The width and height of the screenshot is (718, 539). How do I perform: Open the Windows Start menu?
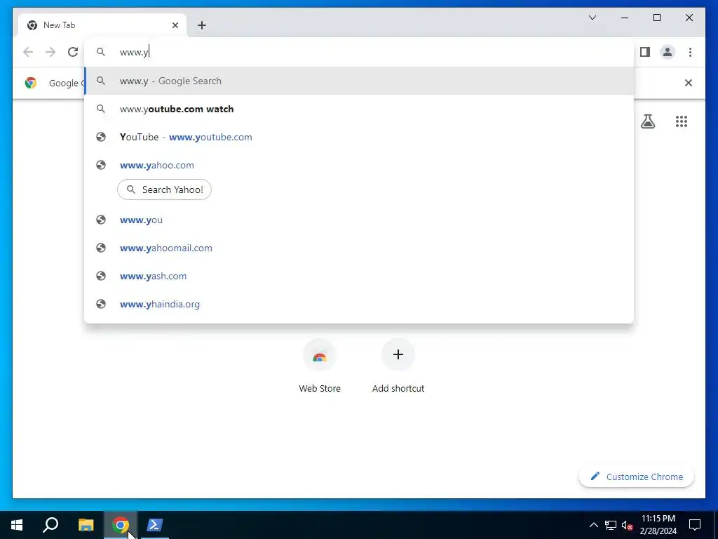[17, 525]
